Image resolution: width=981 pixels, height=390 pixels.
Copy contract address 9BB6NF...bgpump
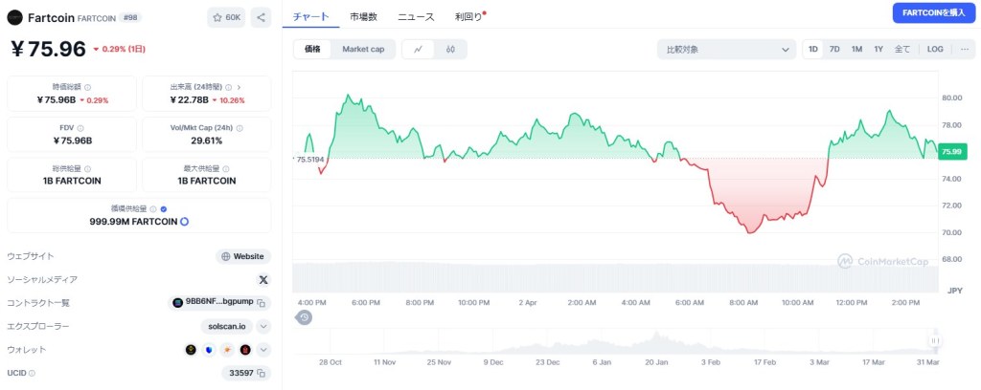[x=262, y=303]
